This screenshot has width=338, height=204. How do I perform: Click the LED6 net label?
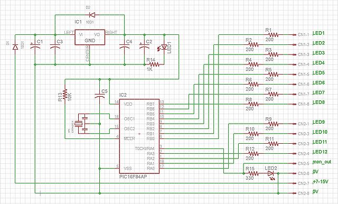tap(318, 83)
